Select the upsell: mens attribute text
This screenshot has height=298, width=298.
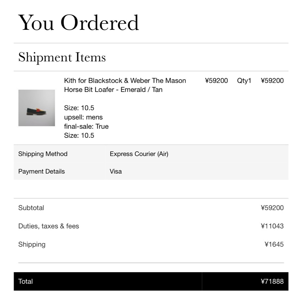83,117
